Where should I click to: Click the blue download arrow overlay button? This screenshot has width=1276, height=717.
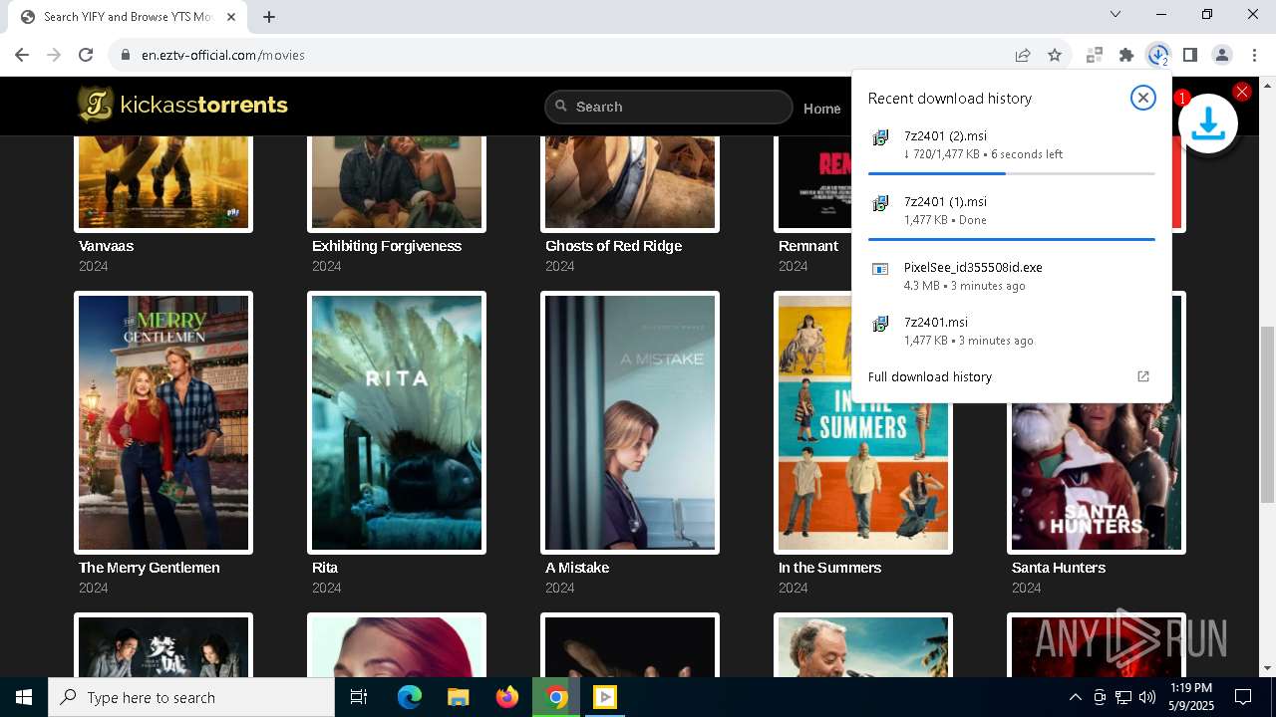pos(1208,123)
